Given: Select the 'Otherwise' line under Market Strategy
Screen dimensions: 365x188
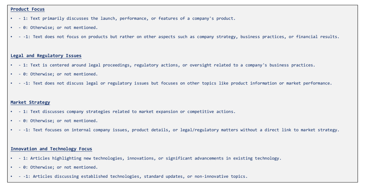Looking at the screenshot, I should point(58,121).
